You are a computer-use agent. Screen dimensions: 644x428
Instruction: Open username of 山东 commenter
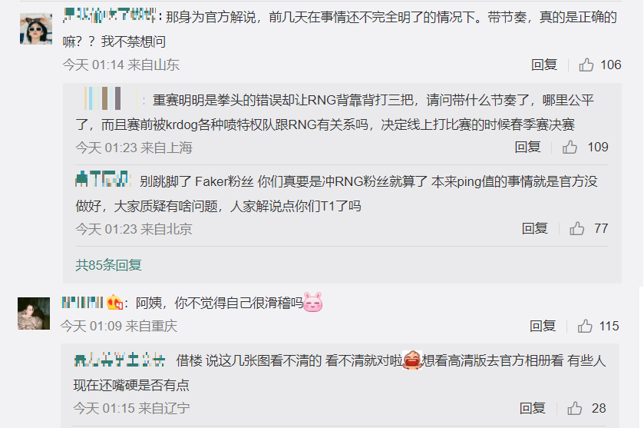pos(110,15)
